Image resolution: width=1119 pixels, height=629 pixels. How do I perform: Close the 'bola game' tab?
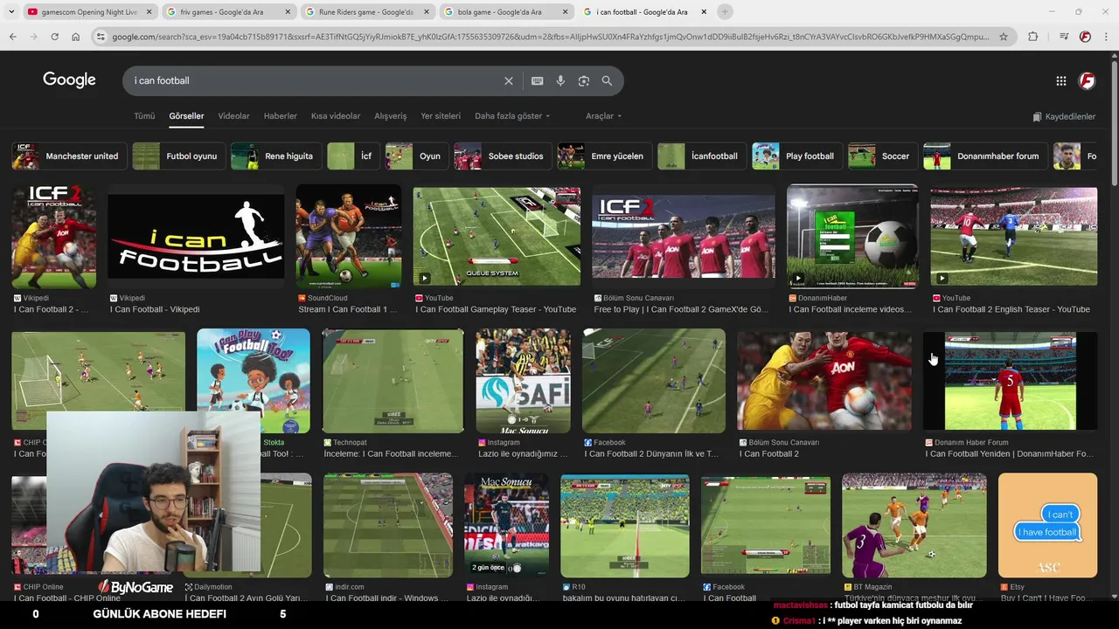566,12
